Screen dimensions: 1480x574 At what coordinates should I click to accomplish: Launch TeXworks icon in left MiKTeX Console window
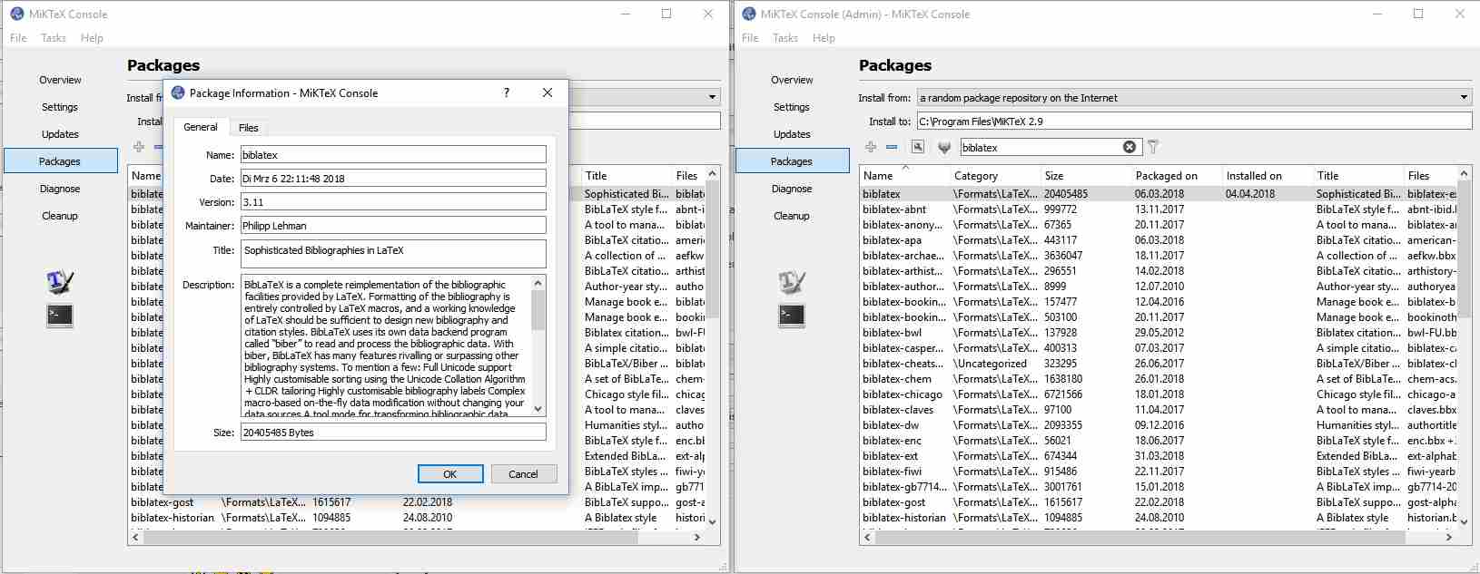(x=60, y=282)
